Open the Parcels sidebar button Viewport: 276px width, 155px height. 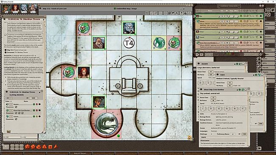pos(266,67)
